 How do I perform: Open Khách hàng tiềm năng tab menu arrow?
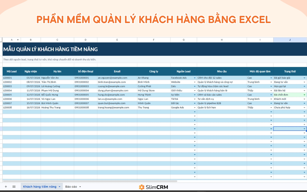point(60,187)
